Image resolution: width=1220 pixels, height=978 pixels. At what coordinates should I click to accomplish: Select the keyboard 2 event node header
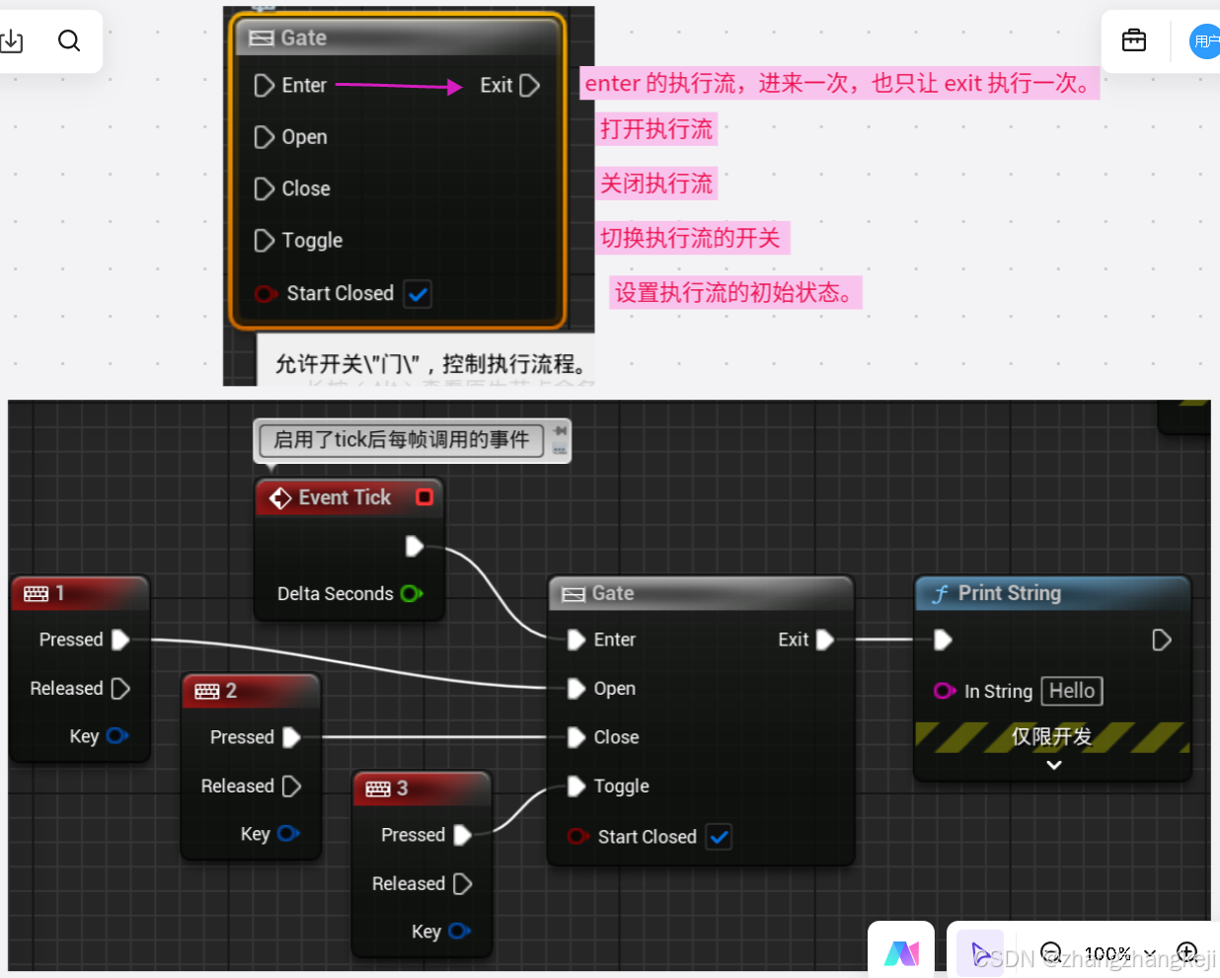tap(251, 691)
